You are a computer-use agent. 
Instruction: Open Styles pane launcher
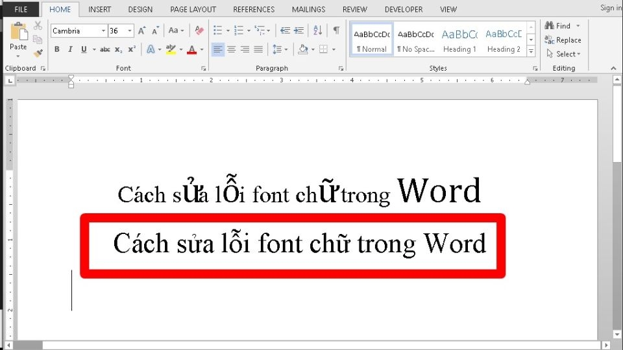tap(535, 69)
